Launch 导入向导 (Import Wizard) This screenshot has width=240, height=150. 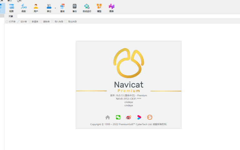click(57, 22)
